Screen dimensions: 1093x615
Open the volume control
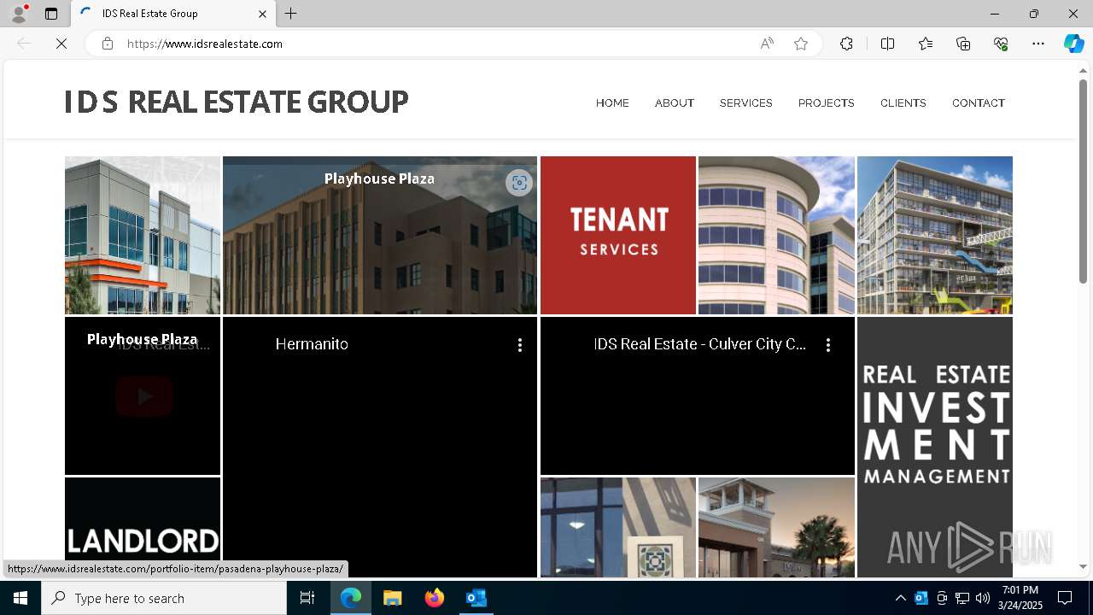pyautogui.click(x=983, y=598)
